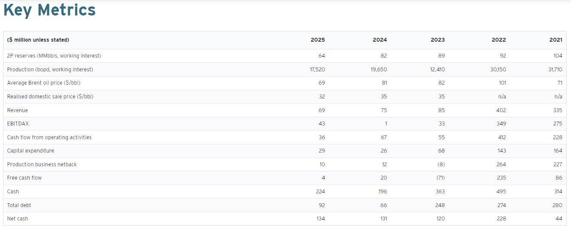The image size is (571, 229).
Task: Click the Realised domestic sale price label
Action: tap(50, 97)
